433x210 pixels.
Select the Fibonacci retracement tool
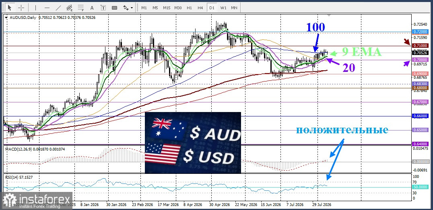(80, 8)
